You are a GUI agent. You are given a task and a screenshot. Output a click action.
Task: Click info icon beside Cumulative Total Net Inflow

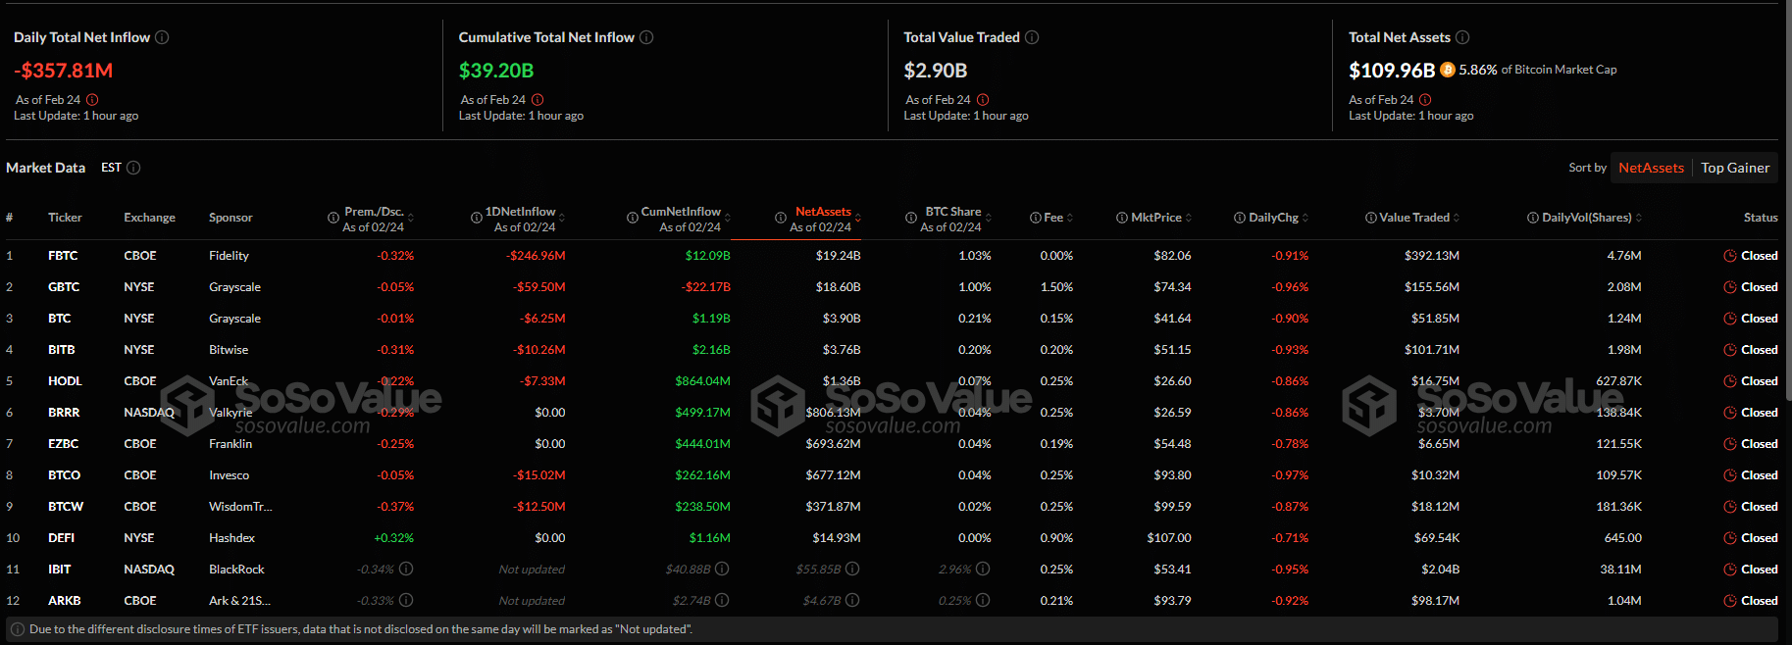pyautogui.click(x=646, y=37)
